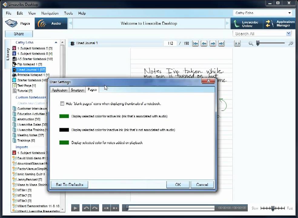Open Livescribe Online

247,24
